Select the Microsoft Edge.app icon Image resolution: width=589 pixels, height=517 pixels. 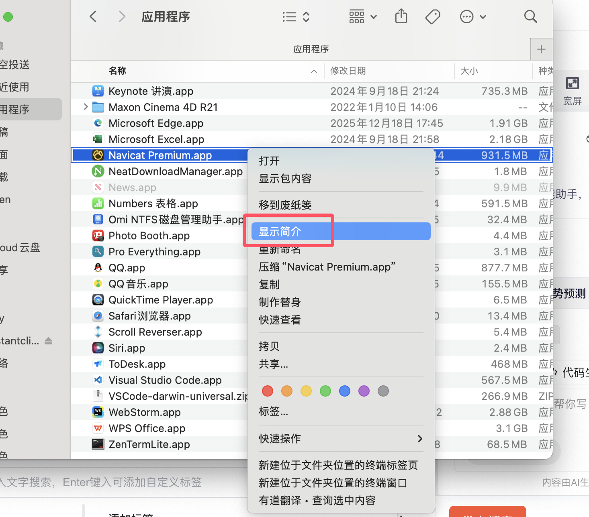coord(98,123)
